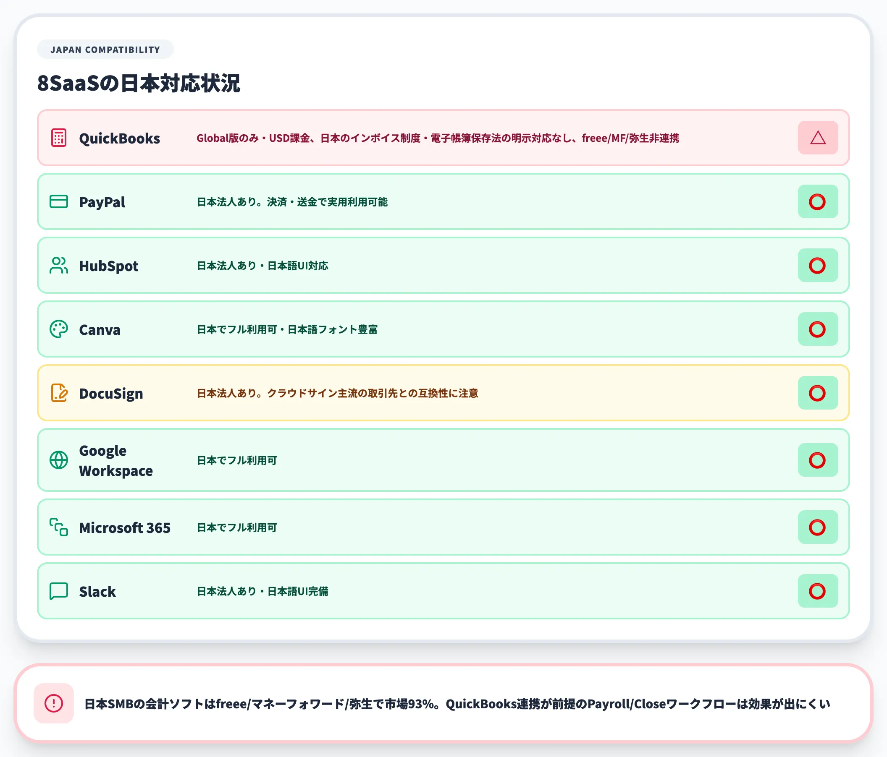The width and height of the screenshot is (887, 757).
Task: Click the QuickBooks calculator icon
Action: pyautogui.click(x=59, y=138)
